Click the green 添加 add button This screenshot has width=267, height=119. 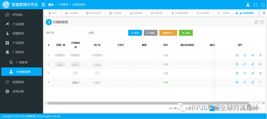(186, 33)
